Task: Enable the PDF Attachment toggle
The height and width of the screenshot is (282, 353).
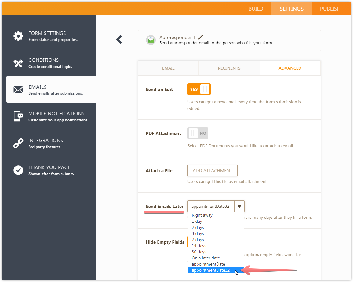Action: click(x=198, y=133)
